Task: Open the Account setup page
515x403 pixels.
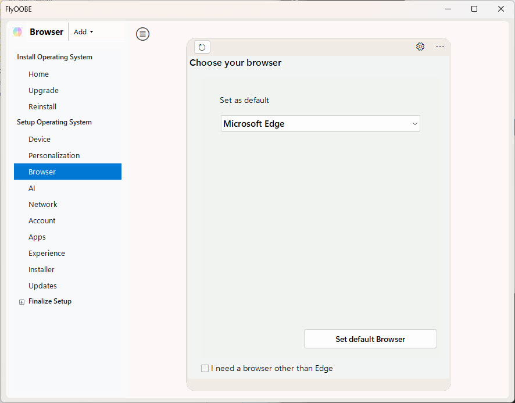Action: (42, 221)
